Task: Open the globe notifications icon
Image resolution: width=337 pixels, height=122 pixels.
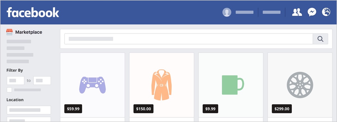Action: 326,12
